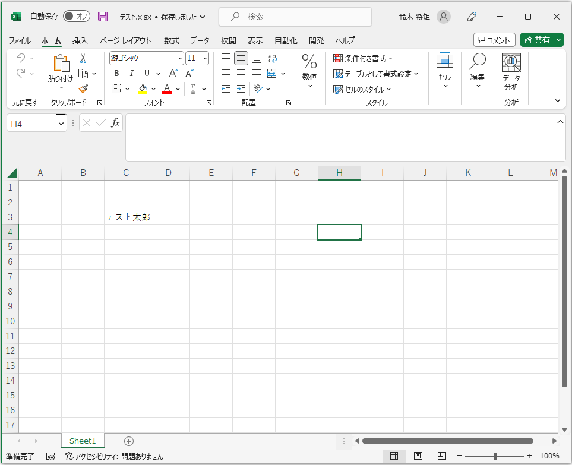Click the アクセシビリティ status text

coord(114,456)
